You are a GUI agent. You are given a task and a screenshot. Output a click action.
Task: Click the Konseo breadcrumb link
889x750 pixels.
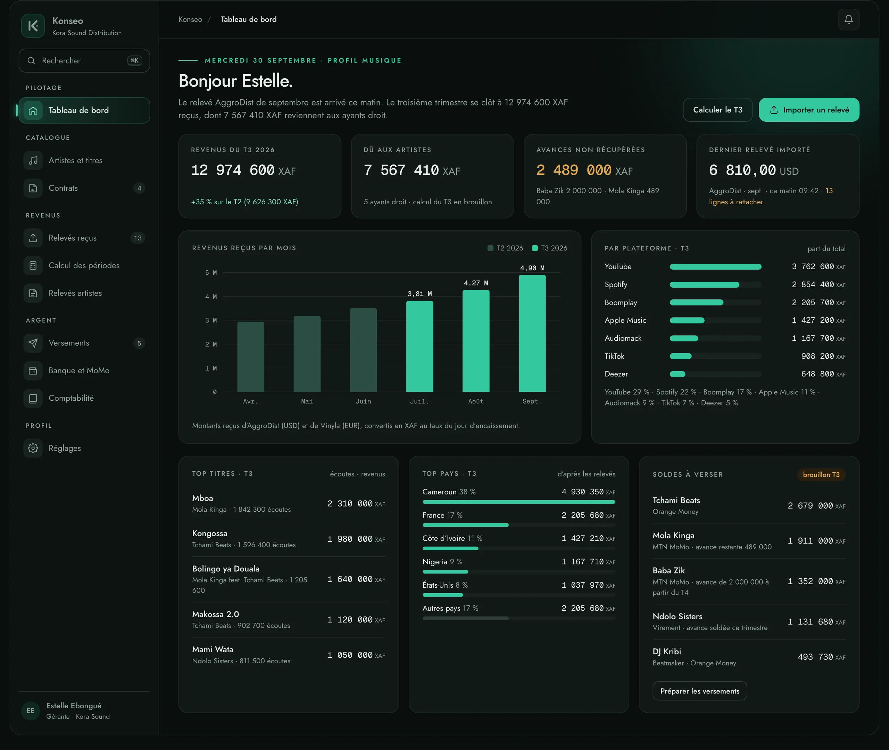(x=190, y=19)
